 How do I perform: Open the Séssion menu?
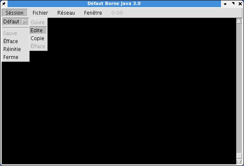pos(15,13)
